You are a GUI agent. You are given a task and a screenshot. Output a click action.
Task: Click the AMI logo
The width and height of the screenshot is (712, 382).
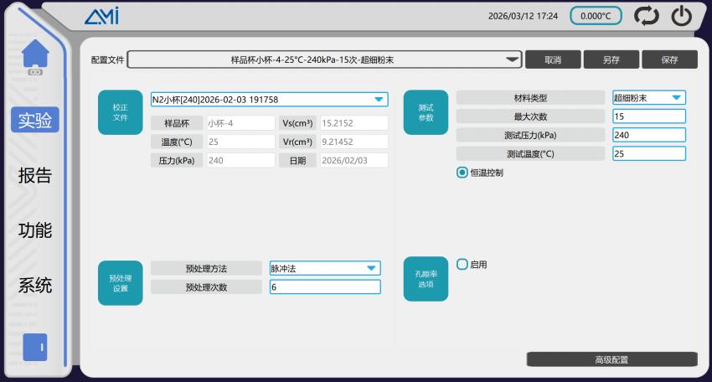point(101,17)
